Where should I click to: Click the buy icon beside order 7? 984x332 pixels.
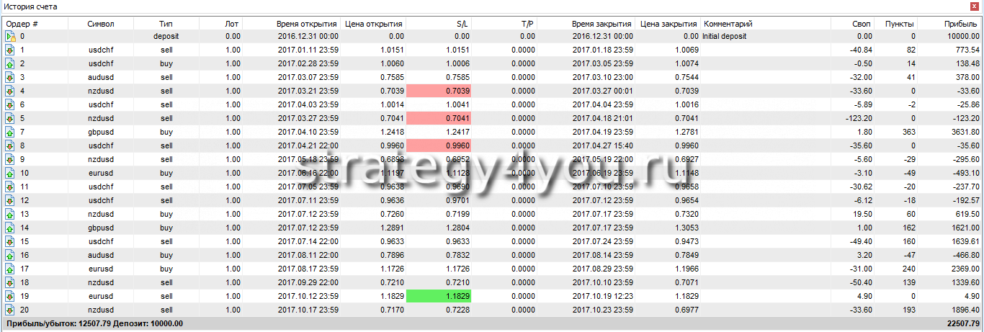(x=11, y=132)
